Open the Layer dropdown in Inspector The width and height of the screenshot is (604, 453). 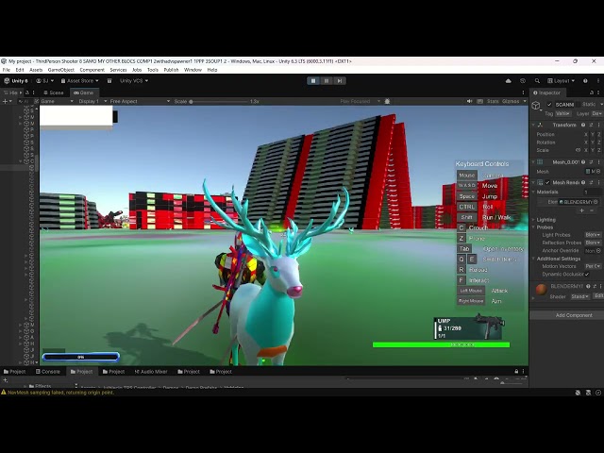(x=597, y=113)
